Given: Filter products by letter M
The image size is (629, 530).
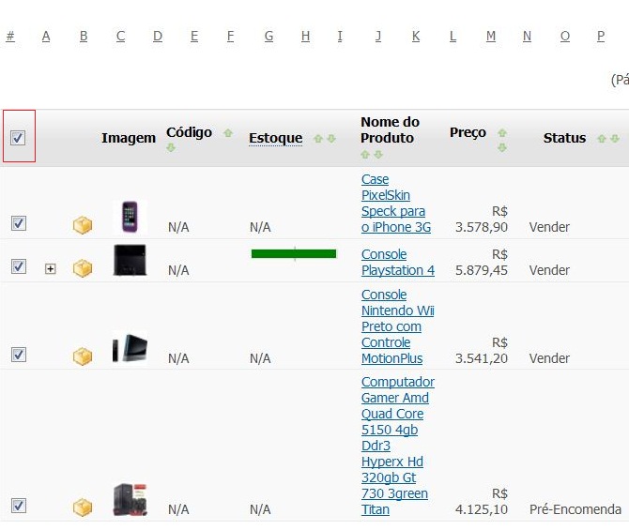Looking at the screenshot, I should pyautogui.click(x=491, y=36).
